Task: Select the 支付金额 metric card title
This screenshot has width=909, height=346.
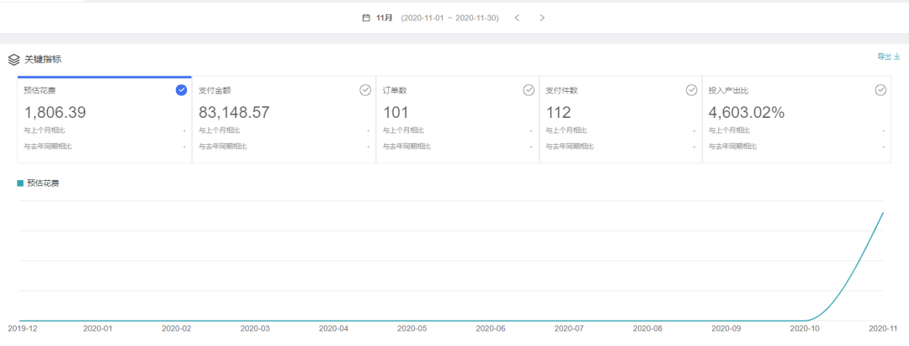Action: [x=215, y=91]
